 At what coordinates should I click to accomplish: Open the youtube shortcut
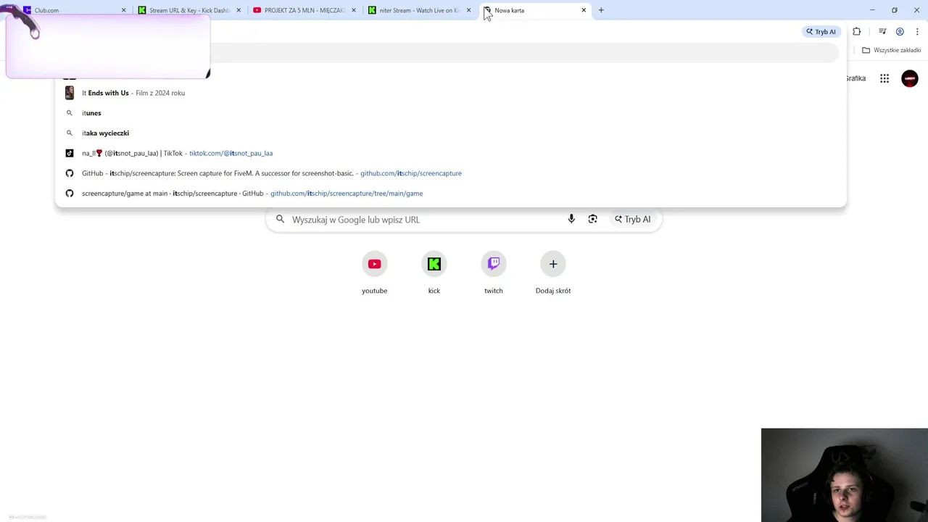tap(375, 273)
